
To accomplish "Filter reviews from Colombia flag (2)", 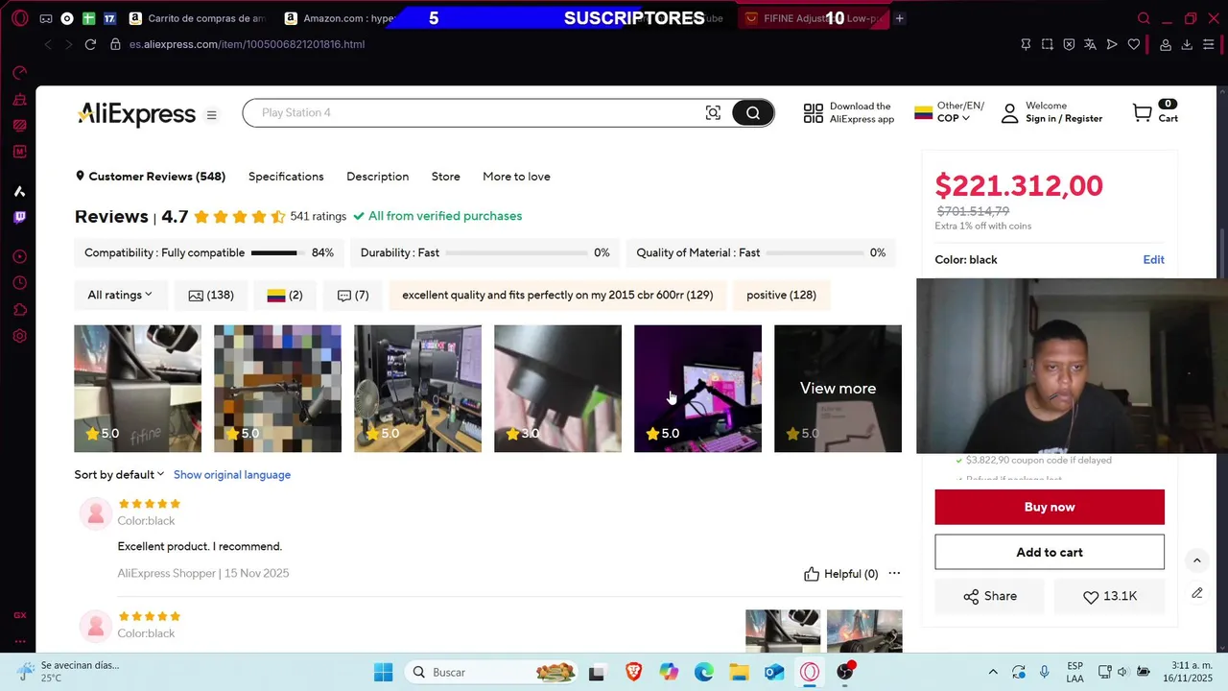I will pos(284,295).
